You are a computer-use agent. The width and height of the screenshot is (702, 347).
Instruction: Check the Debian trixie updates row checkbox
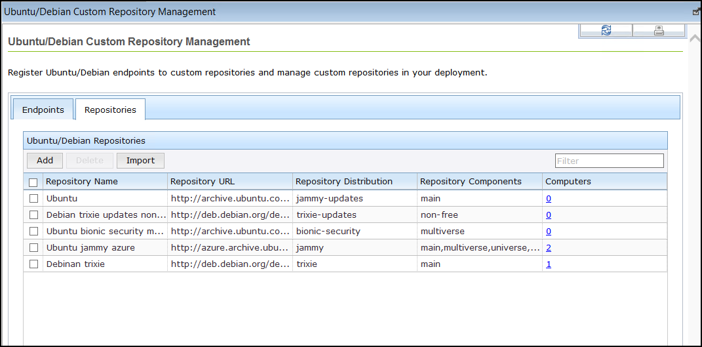[33, 214]
